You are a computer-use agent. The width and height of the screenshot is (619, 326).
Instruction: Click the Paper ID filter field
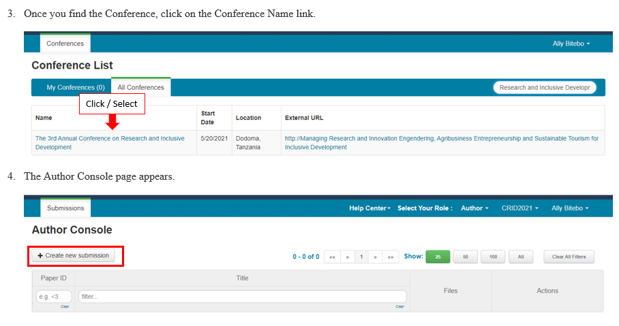click(54, 297)
